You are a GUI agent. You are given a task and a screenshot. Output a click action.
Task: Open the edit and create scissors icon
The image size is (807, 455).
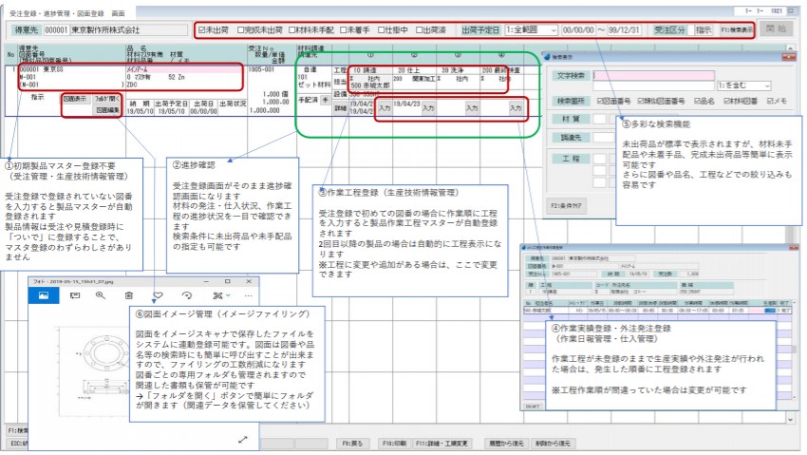click(x=217, y=295)
